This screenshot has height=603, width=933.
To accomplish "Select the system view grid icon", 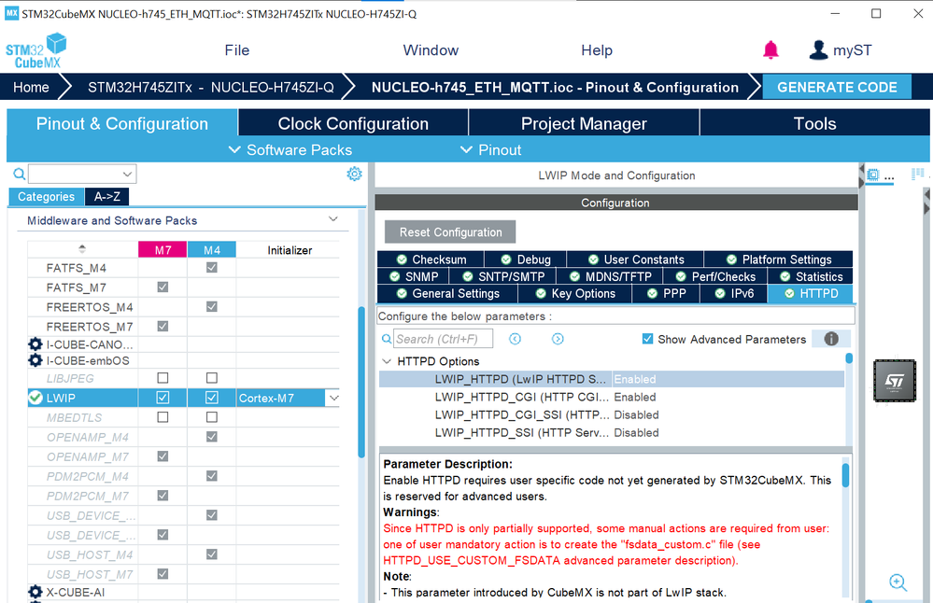I will pos(917,174).
